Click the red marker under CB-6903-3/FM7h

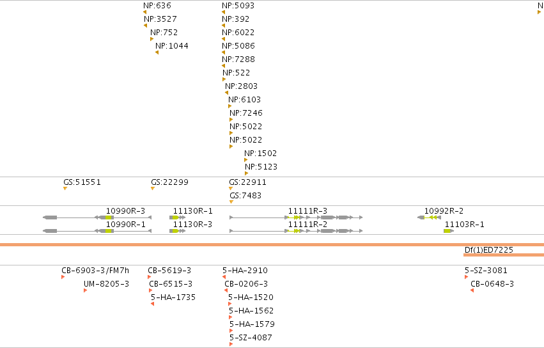pos(63,277)
